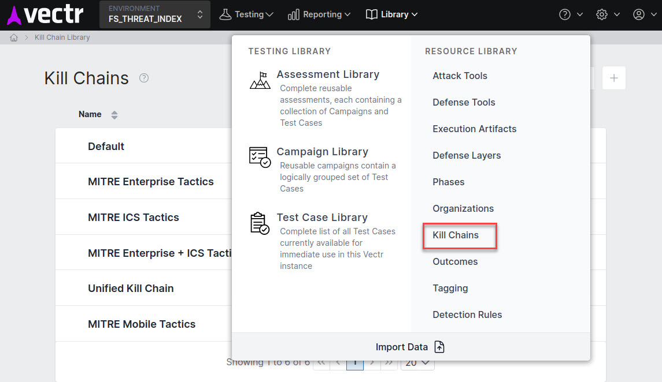This screenshot has width=662, height=382.
Task: Click the Import Data button
Action: [x=410, y=347]
